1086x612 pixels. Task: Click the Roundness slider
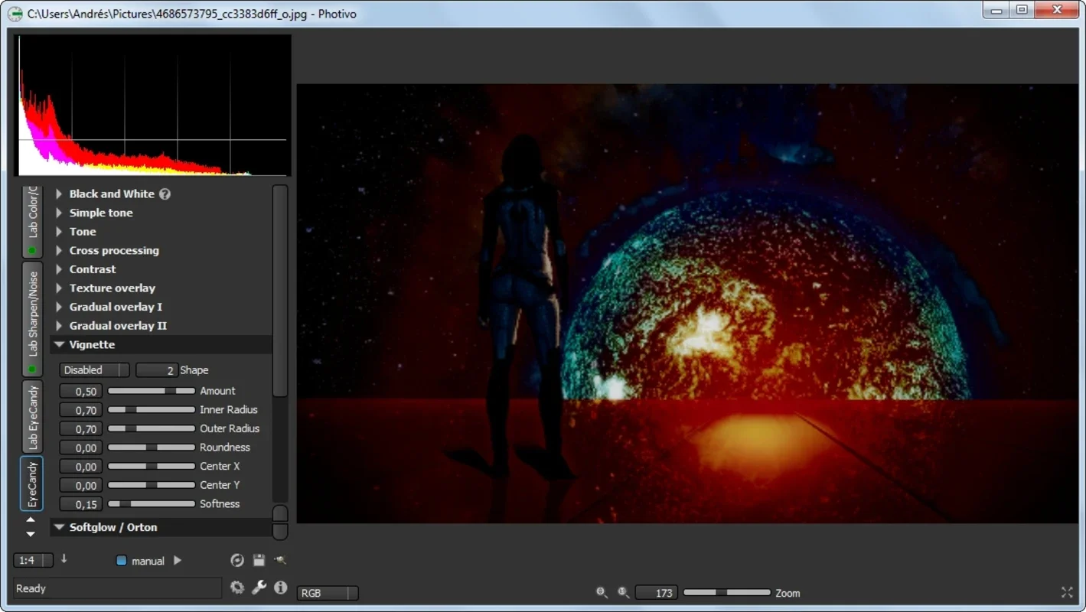[x=152, y=448]
